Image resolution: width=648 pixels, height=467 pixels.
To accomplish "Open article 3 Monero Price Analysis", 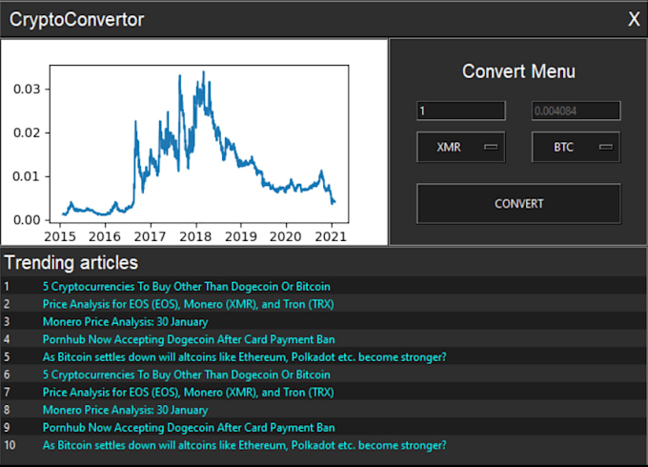I will click(x=125, y=321).
